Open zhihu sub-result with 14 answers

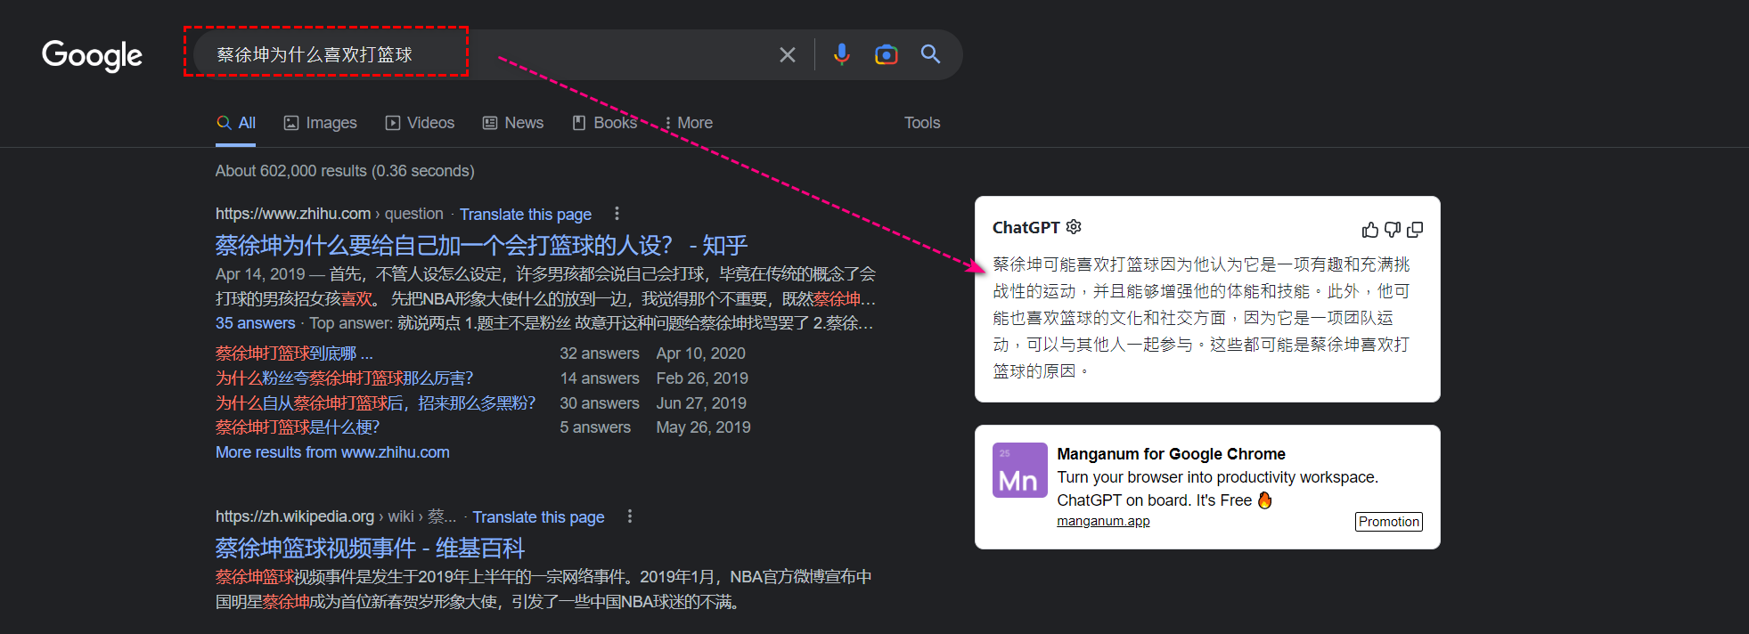tap(345, 378)
